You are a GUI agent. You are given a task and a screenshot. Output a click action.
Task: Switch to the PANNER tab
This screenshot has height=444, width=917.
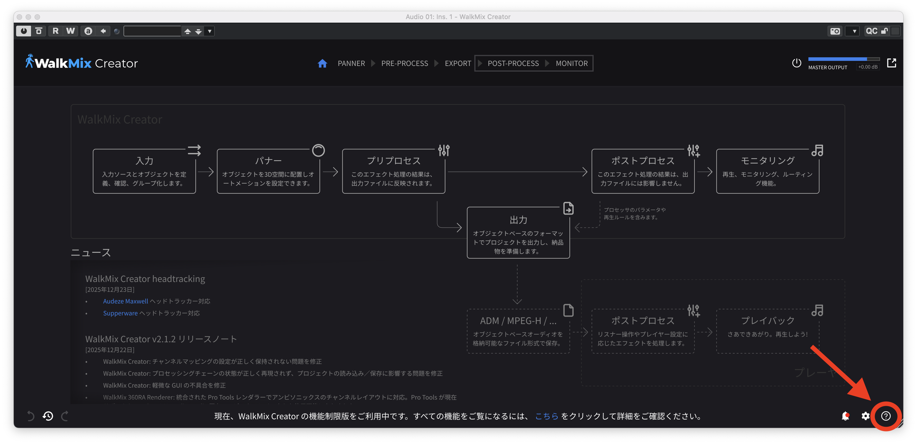351,63
